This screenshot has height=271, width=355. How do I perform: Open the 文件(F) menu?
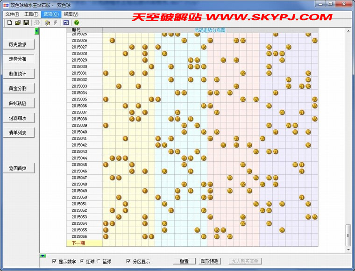[12, 14]
